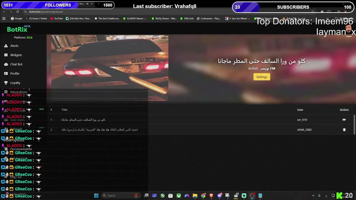Viewport: 356px width, 200px height.
Task: Delete the song requested by JANA_SXBJ
Action: point(344,130)
